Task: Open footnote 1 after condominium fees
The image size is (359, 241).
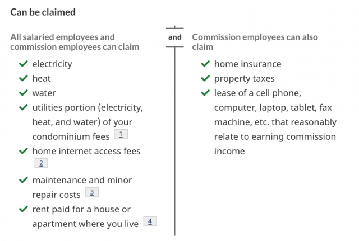Action: pyautogui.click(x=121, y=134)
